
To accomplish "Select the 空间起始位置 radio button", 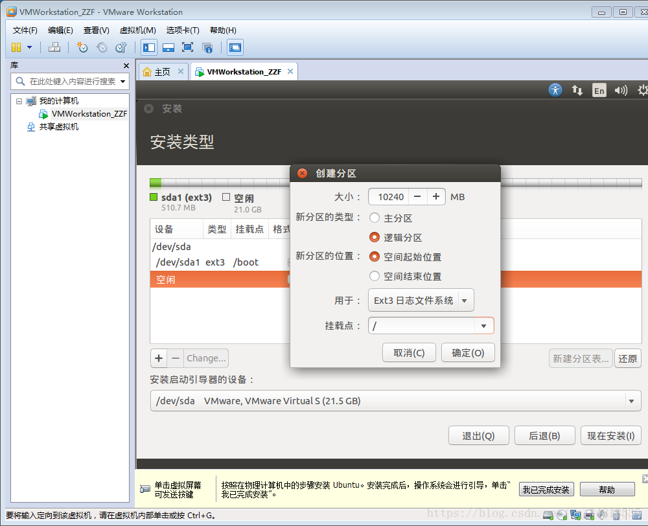I will pyautogui.click(x=375, y=257).
